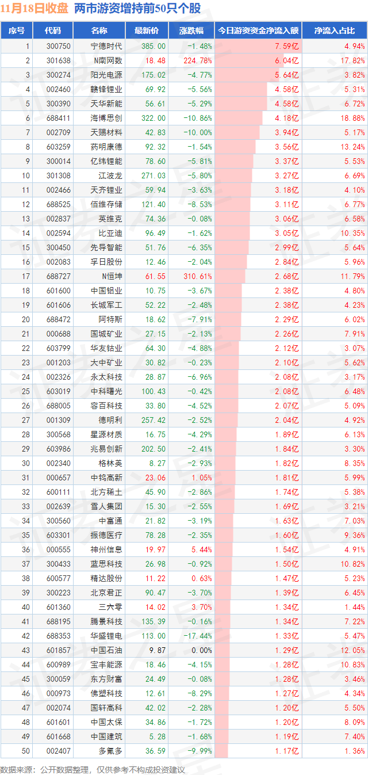The height and width of the screenshot is (775, 368).
Task: Click stock name 雪人集团
Action: point(107,506)
